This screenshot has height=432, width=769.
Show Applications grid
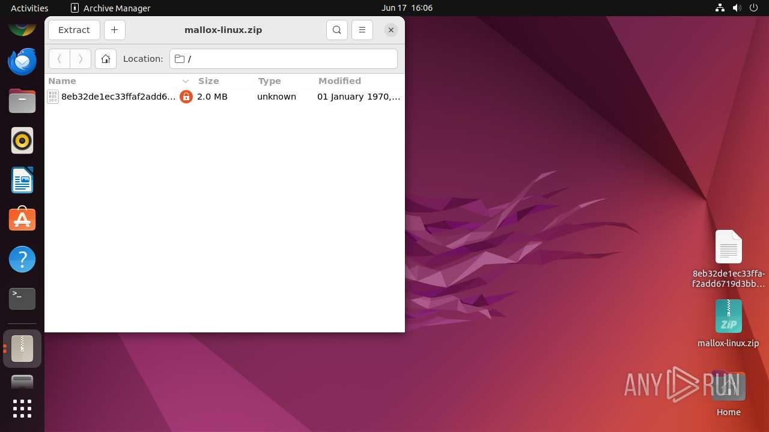(22, 409)
